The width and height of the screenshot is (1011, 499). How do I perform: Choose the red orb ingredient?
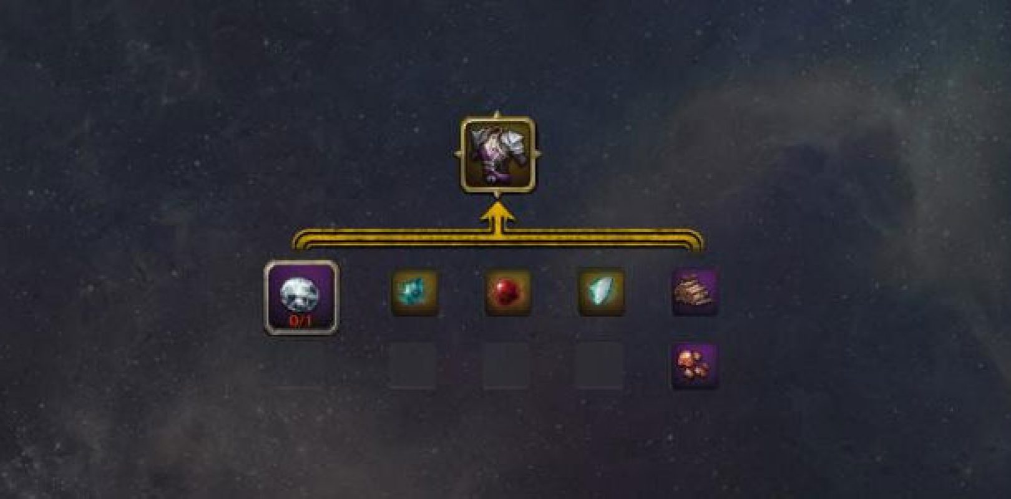click(508, 292)
